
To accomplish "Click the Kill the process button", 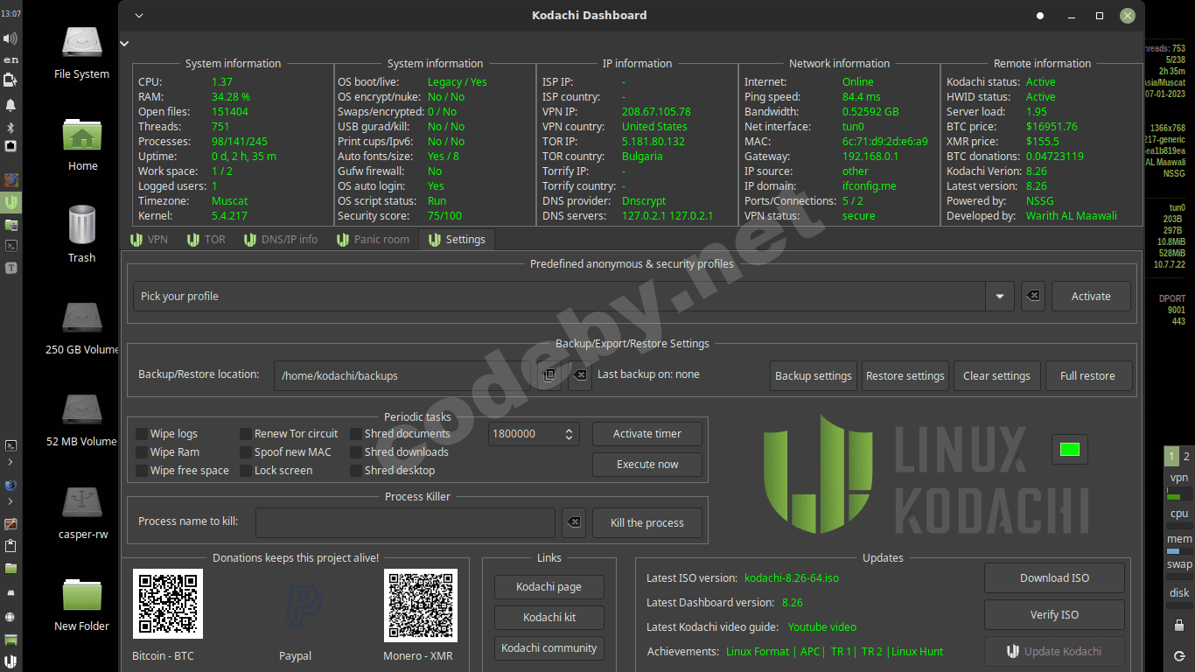I will pos(647,522).
